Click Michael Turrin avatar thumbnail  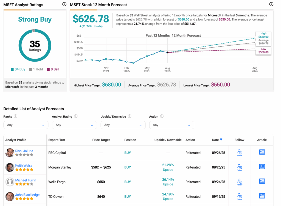tap(10, 182)
